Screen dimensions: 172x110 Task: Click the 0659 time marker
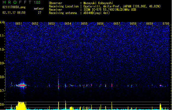click(x=150, y=24)
